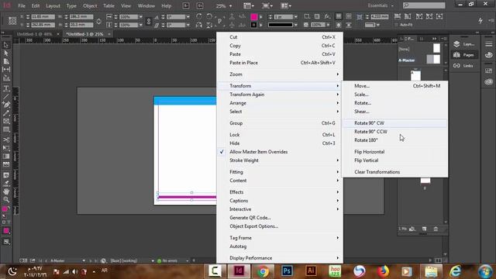This screenshot has height=279, width=496.
Task: Click the Adobe search input field
Action: tap(424, 5)
